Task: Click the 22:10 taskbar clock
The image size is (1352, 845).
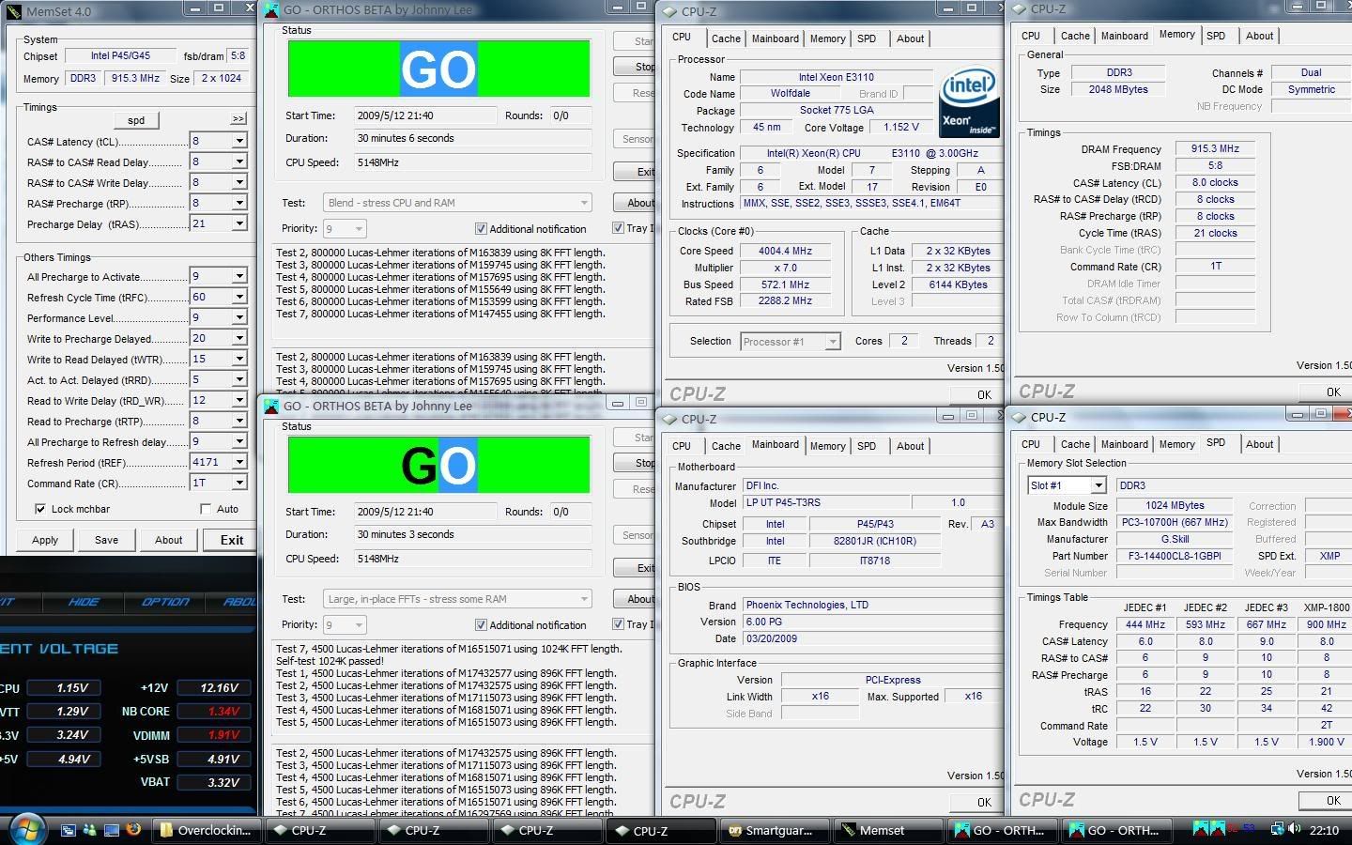Action: click(x=1324, y=830)
